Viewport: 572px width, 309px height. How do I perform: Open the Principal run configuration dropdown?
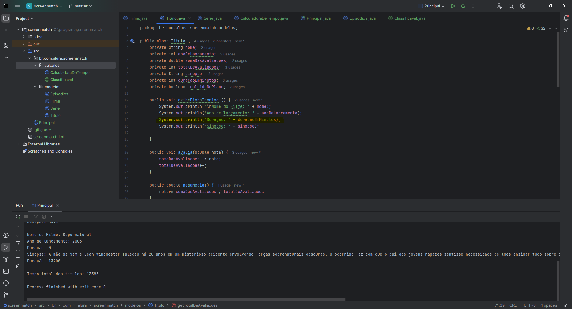click(431, 6)
